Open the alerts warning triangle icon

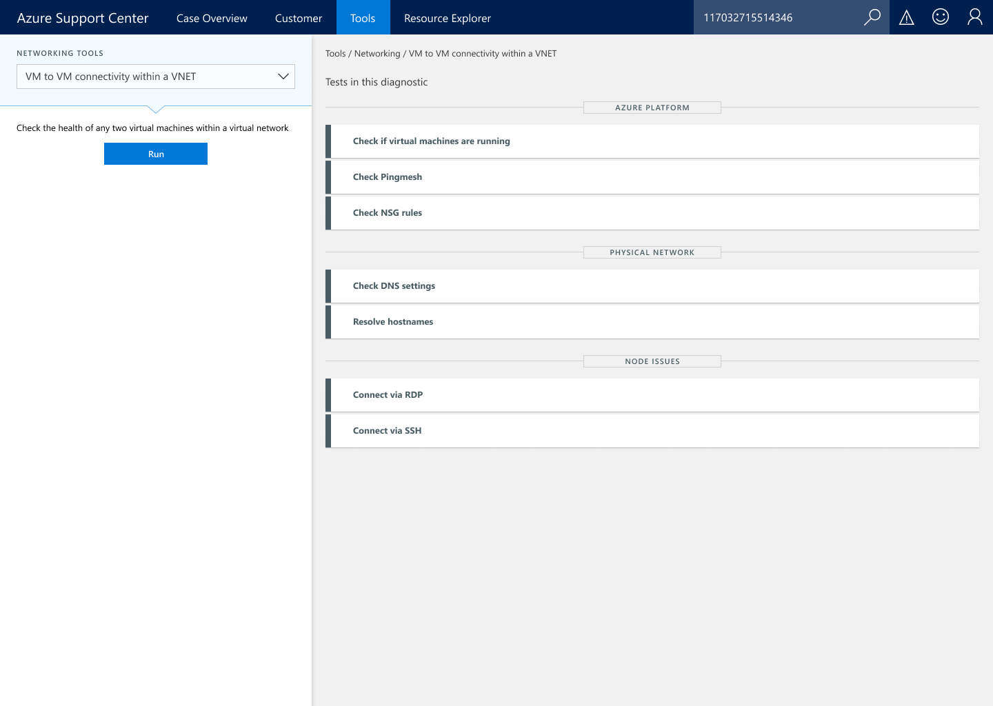click(x=907, y=17)
